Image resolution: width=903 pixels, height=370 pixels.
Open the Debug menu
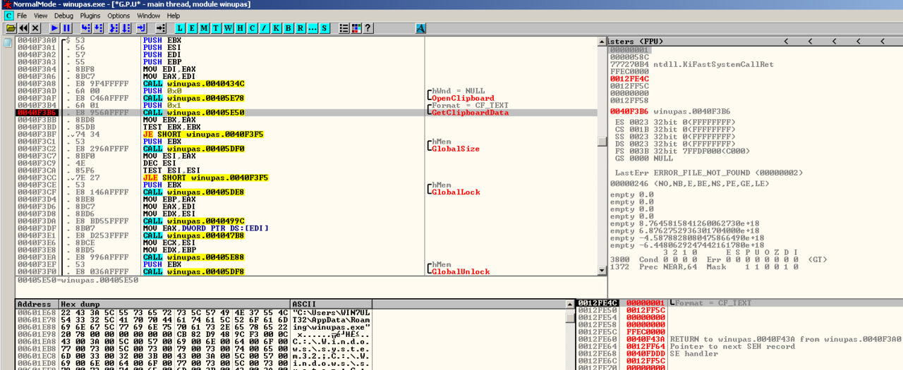tap(63, 16)
